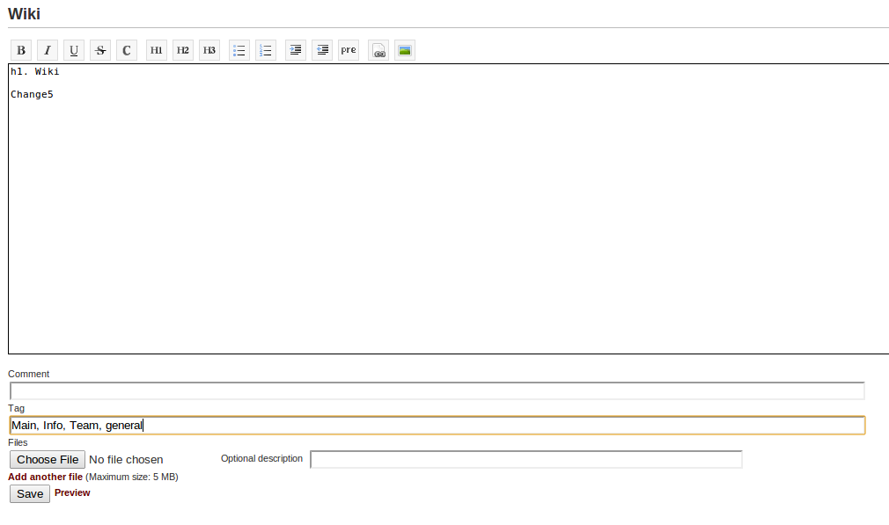
Task: Focus the Optional description field
Action: point(526,459)
